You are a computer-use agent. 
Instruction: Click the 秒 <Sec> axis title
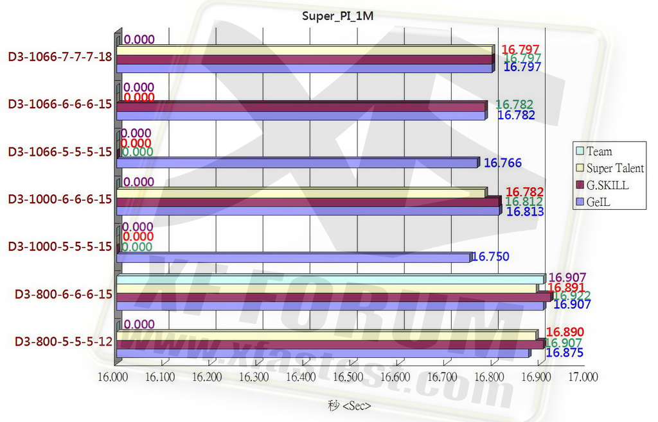click(x=349, y=406)
